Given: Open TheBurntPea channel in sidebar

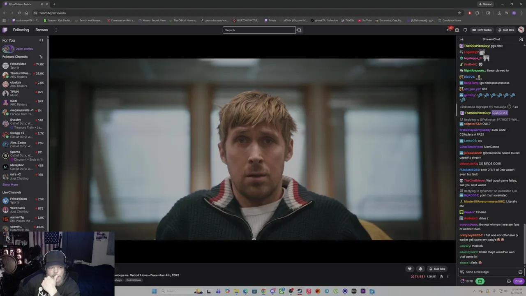Looking at the screenshot, I should 23,75.
